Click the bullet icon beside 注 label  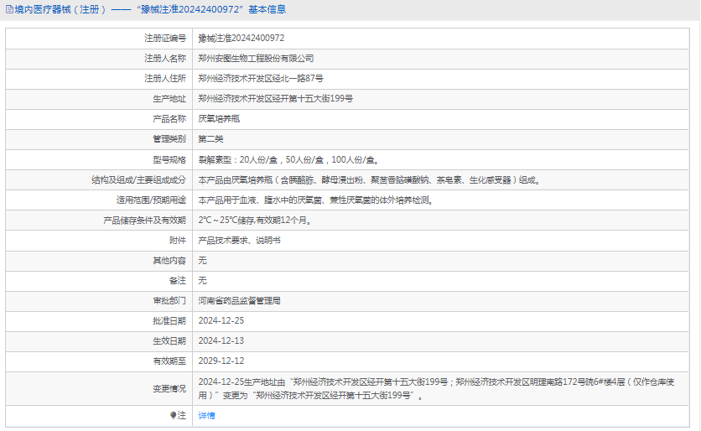pyautogui.click(x=173, y=415)
